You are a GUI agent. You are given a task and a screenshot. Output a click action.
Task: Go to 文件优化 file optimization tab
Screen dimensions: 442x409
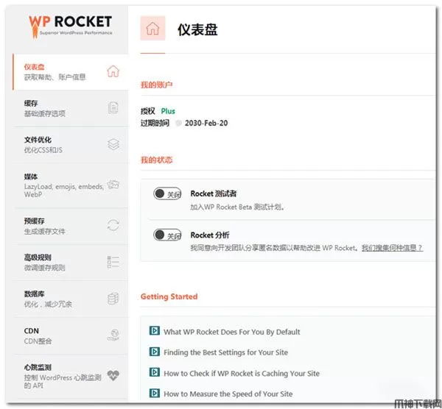pyautogui.click(x=71, y=145)
